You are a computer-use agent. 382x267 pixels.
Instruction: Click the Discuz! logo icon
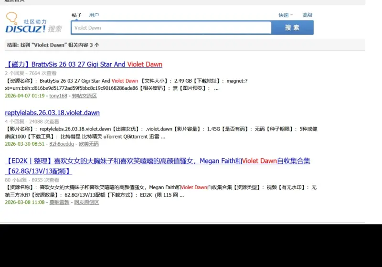34,23
